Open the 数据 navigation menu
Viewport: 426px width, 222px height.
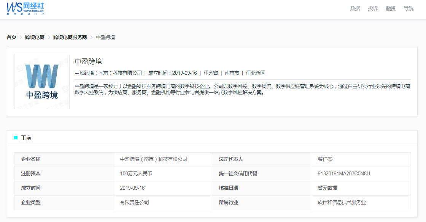click(x=355, y=8)
